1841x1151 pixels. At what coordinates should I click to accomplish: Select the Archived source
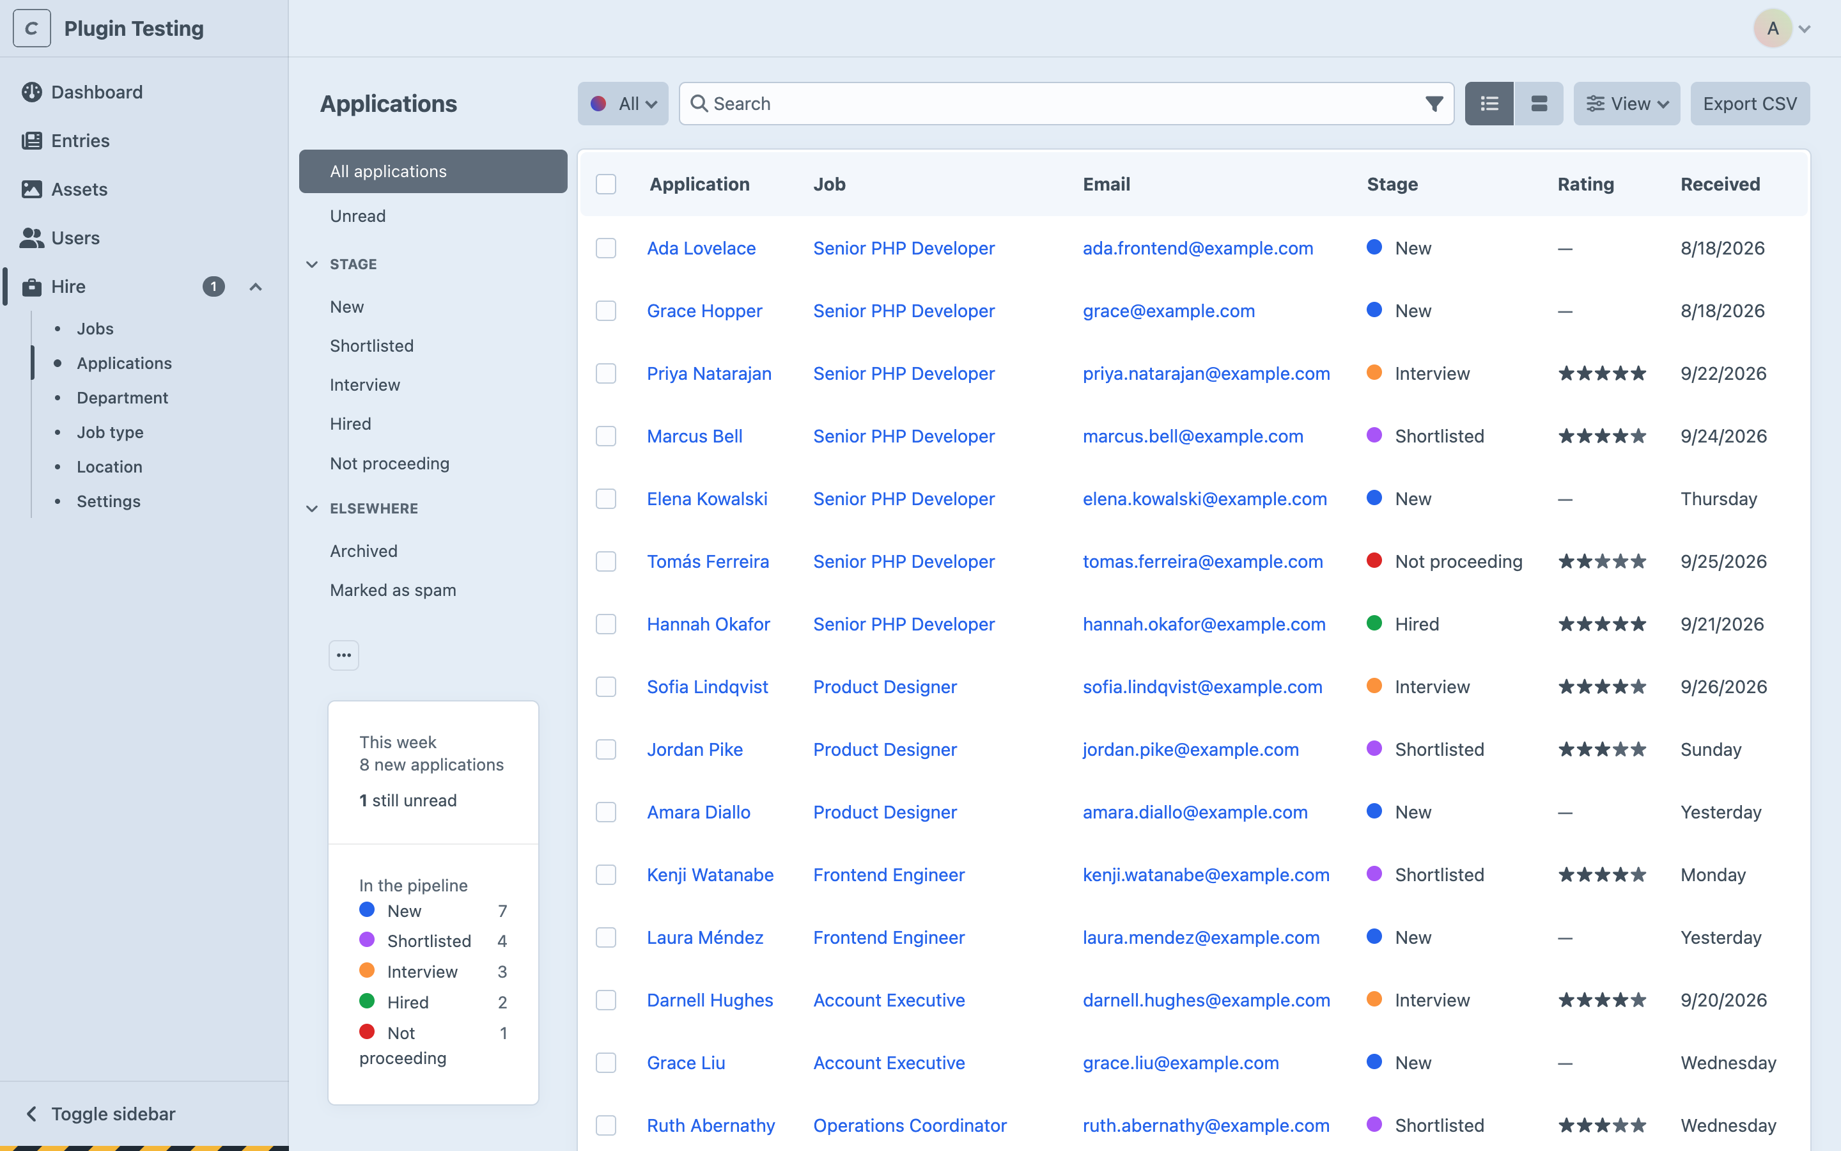tap(433, 551)
